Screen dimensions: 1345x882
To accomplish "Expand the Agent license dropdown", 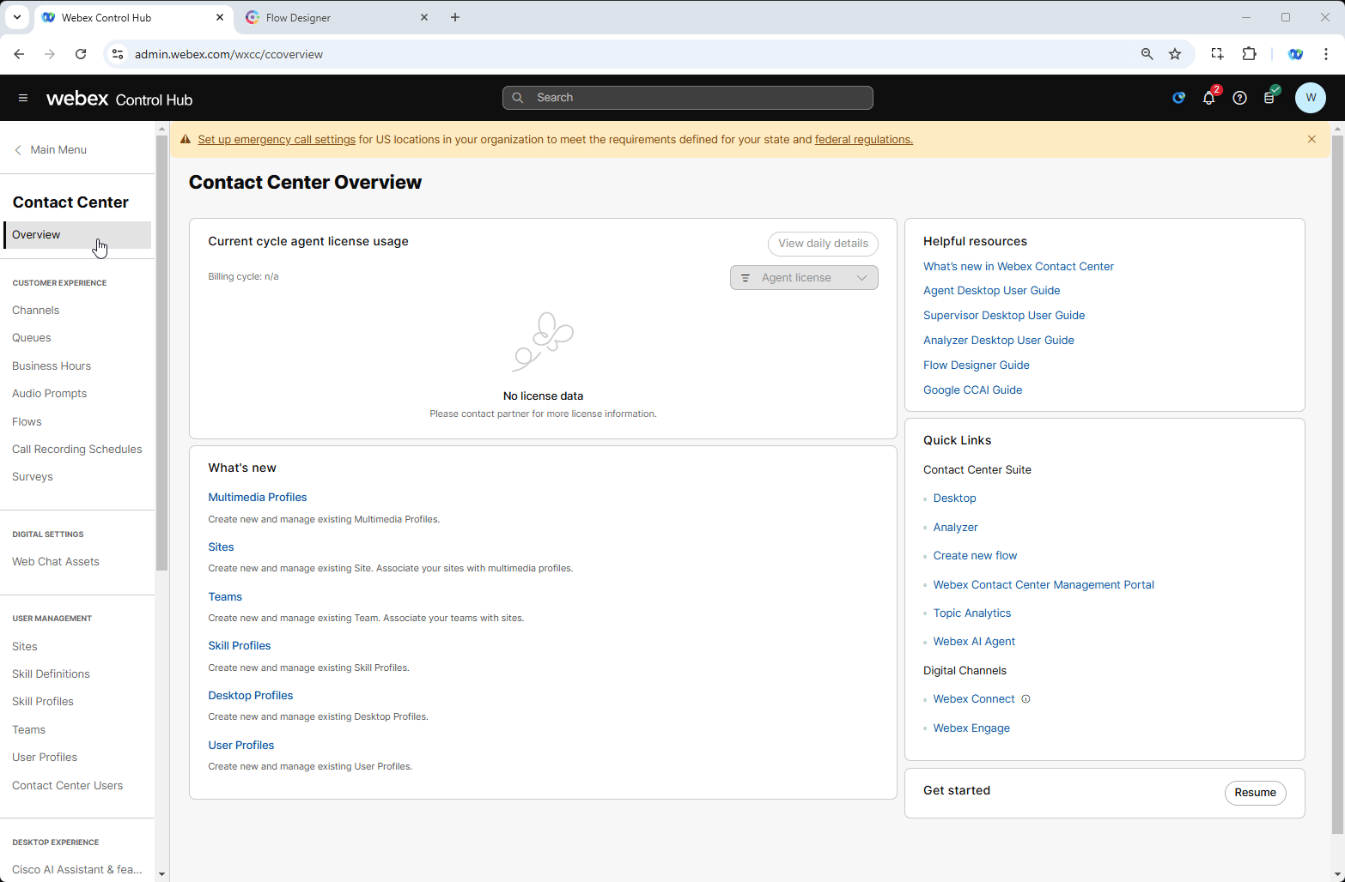I will point(804,278).
